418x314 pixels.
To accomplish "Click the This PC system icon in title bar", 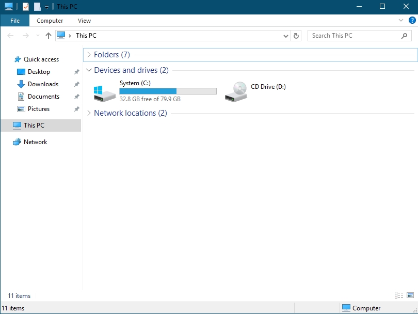I will [9, 6].
